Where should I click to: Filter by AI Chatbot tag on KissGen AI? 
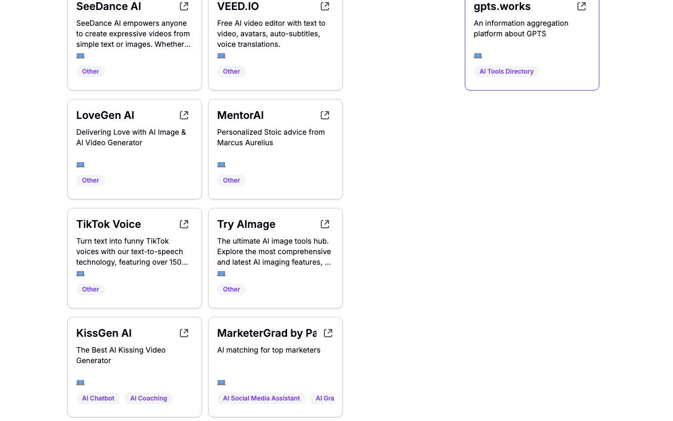pos(98,398)
